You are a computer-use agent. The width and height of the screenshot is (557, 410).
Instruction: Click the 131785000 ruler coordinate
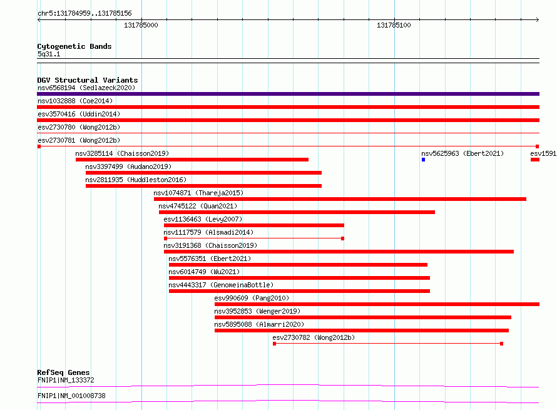coord(141,25)
